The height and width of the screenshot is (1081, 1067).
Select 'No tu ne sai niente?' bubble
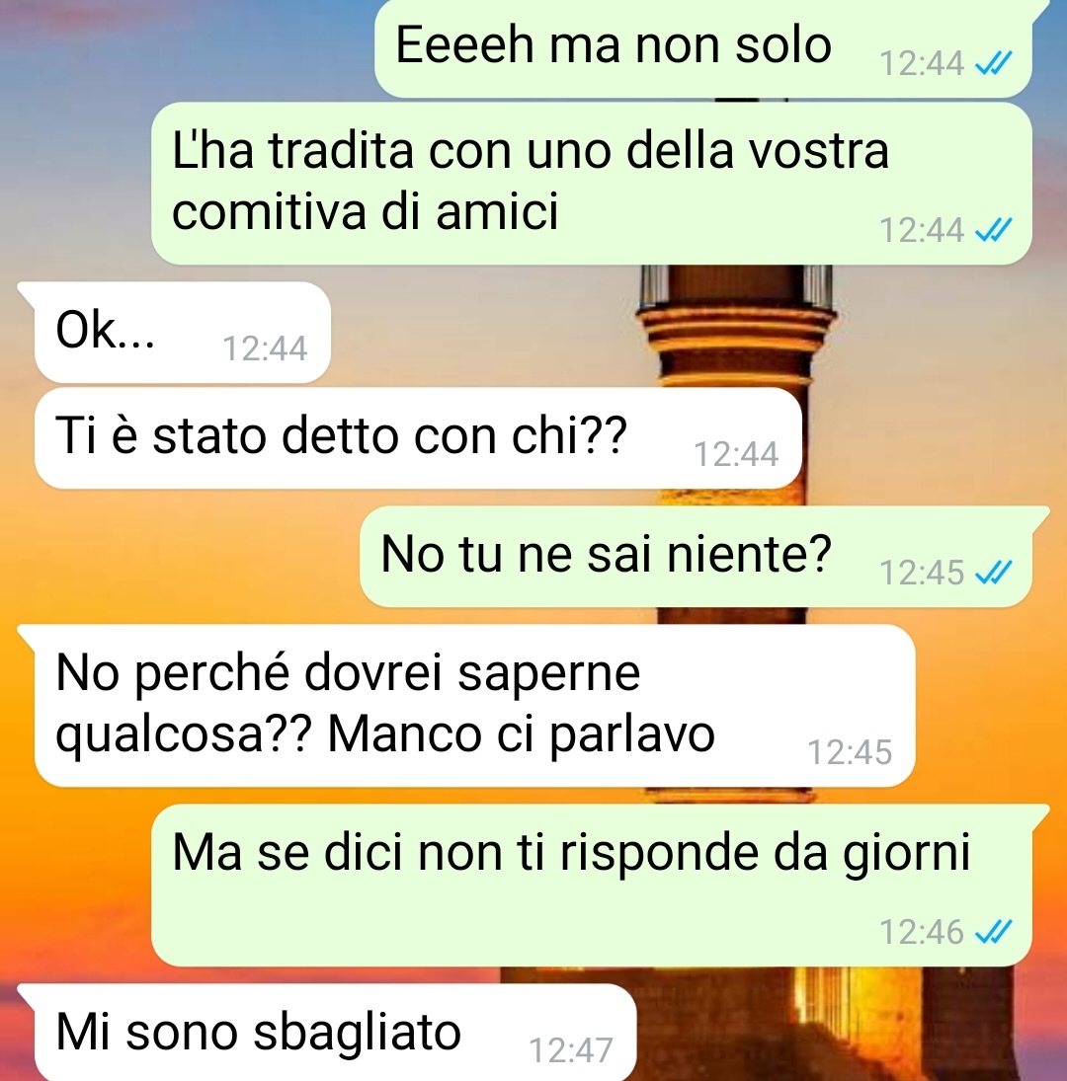coord(696,557)
